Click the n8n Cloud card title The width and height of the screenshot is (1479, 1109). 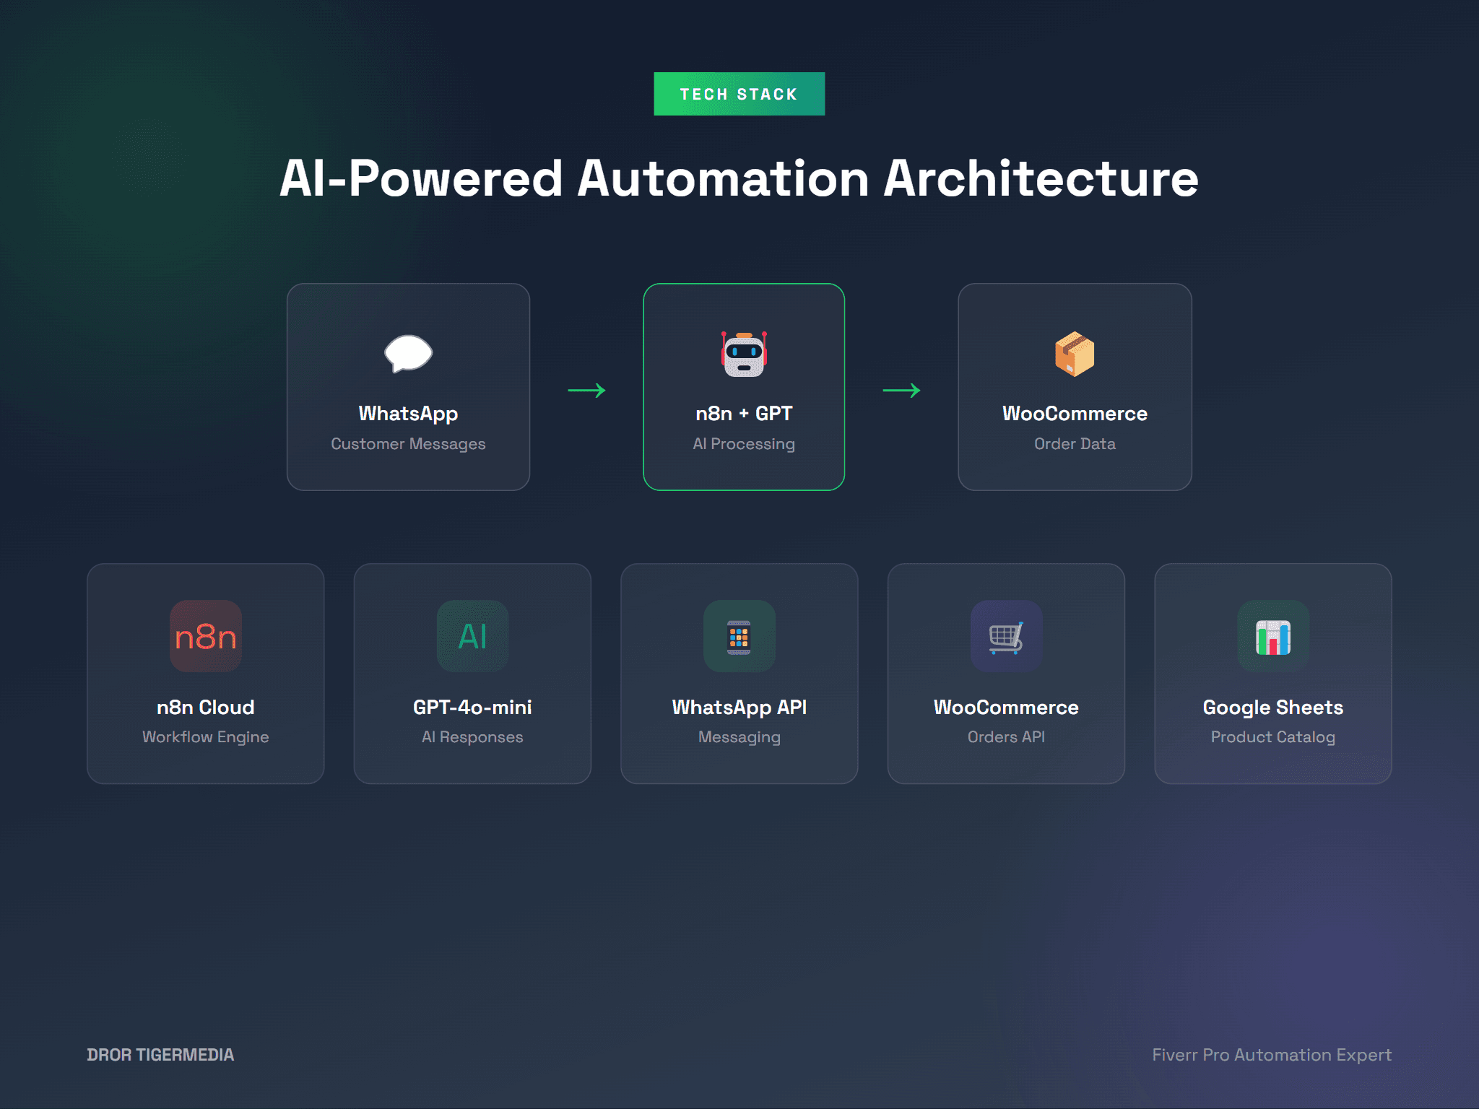tap(206, 707)
